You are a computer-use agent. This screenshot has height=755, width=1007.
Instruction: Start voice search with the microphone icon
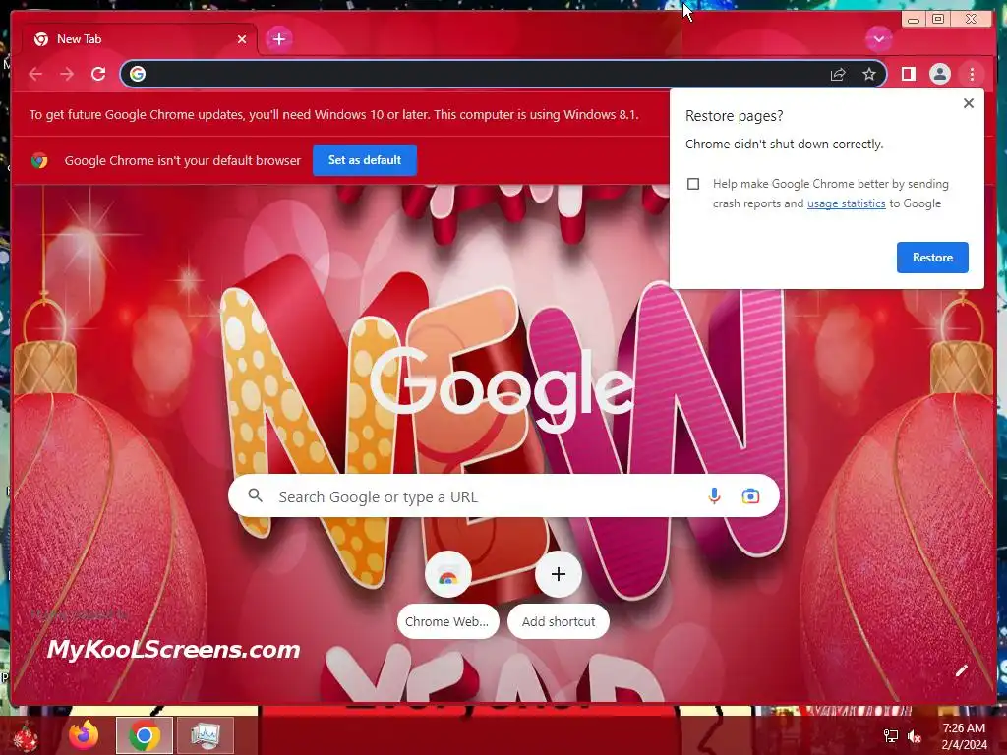pyautogui.click(x=714, y=496)
